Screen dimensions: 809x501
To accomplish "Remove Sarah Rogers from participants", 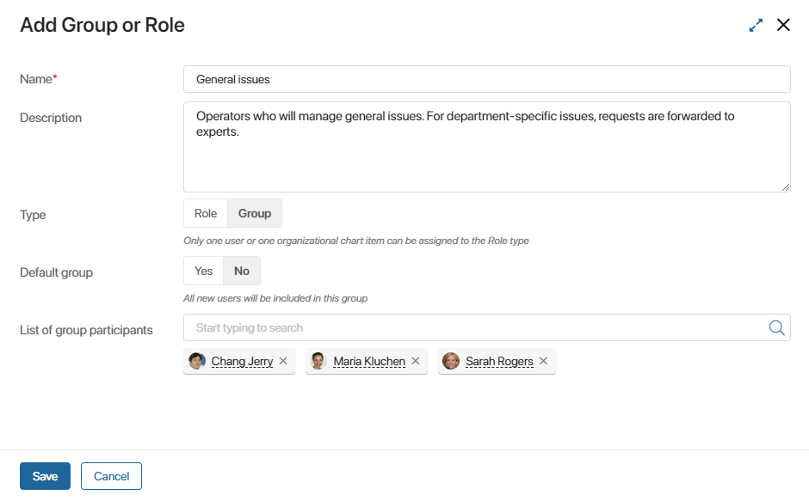I will point(543,361).
